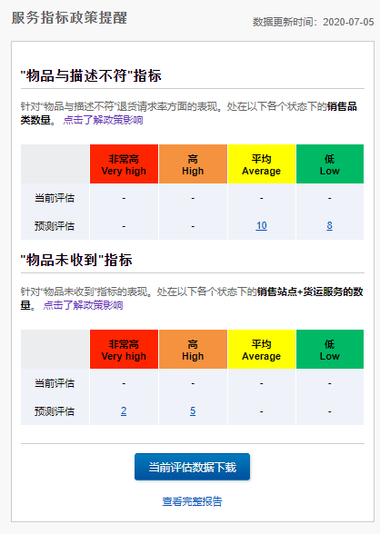Select green Low header in first table
The image size is (380, 534).
330,164
